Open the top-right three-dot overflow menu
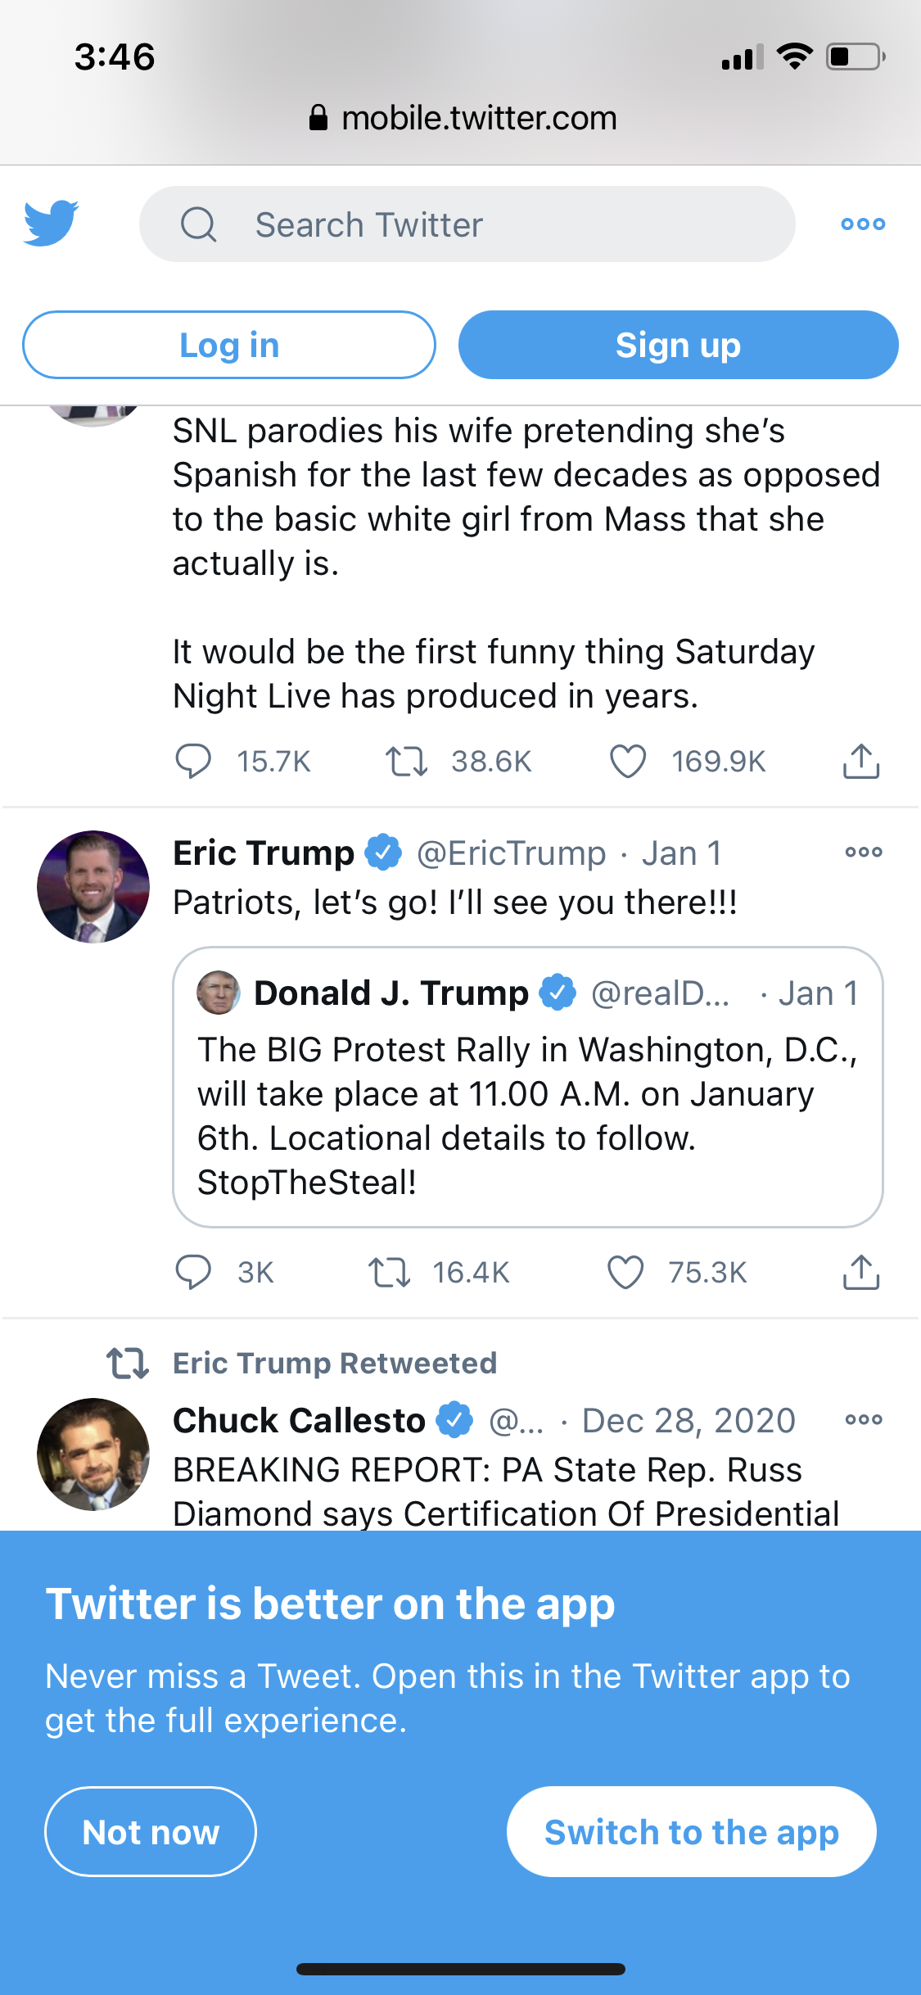This screenshot has height=1995, width=921. [x=863, y=224]
